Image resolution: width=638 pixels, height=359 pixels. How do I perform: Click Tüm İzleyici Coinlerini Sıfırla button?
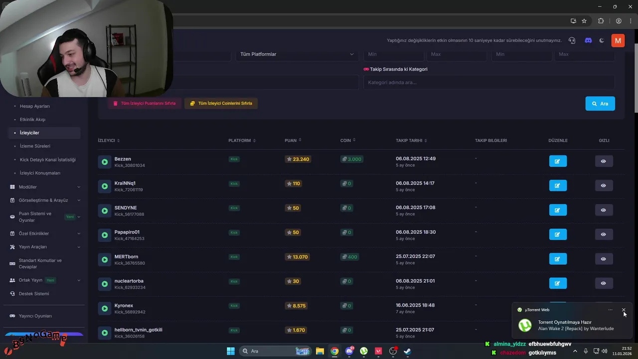click(x=221, y=104)
